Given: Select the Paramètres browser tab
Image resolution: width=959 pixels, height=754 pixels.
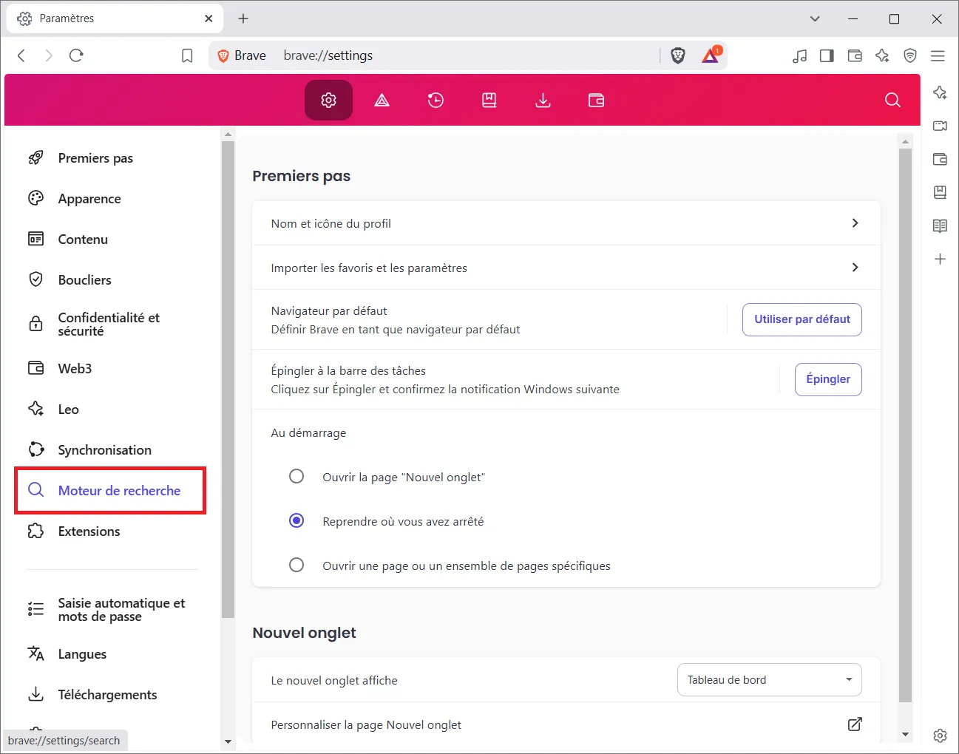Looking at the screenshot, I should pos(115,18).
